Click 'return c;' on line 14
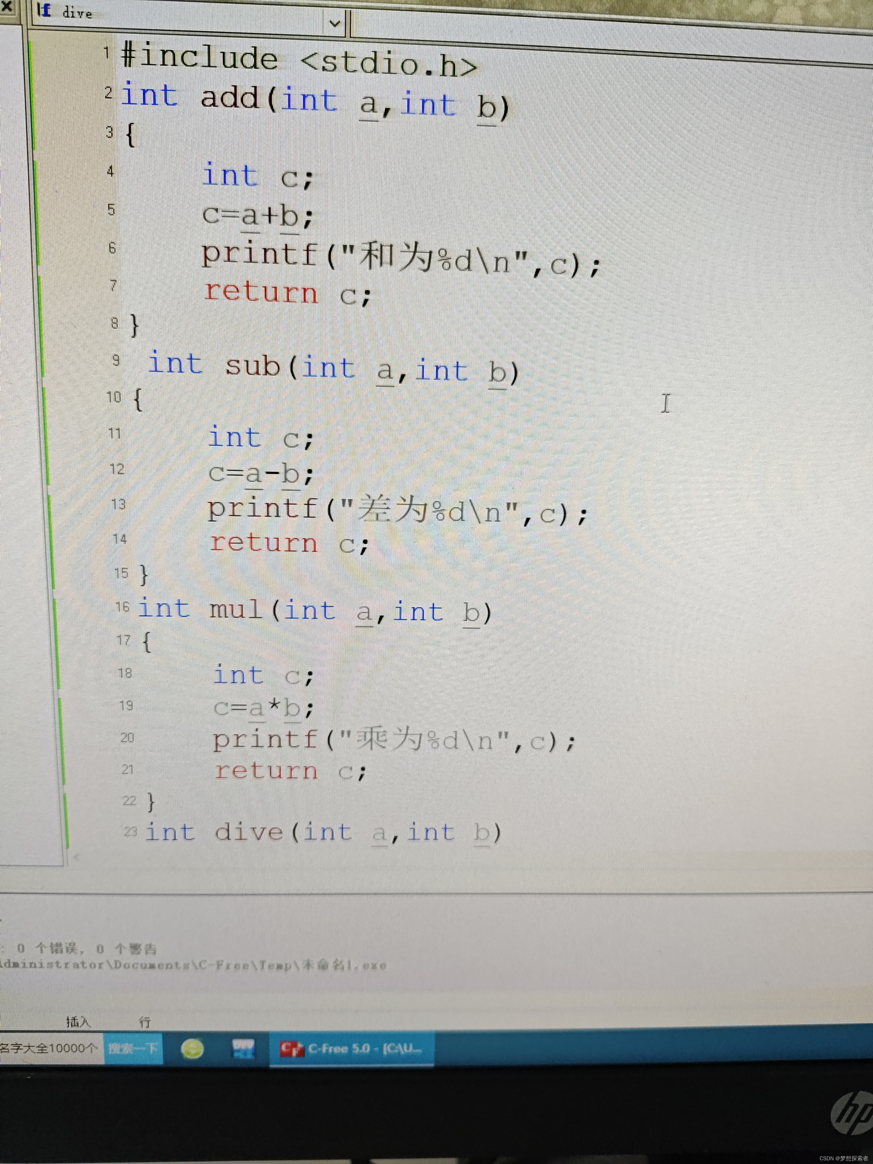 (x=289, y=544)
